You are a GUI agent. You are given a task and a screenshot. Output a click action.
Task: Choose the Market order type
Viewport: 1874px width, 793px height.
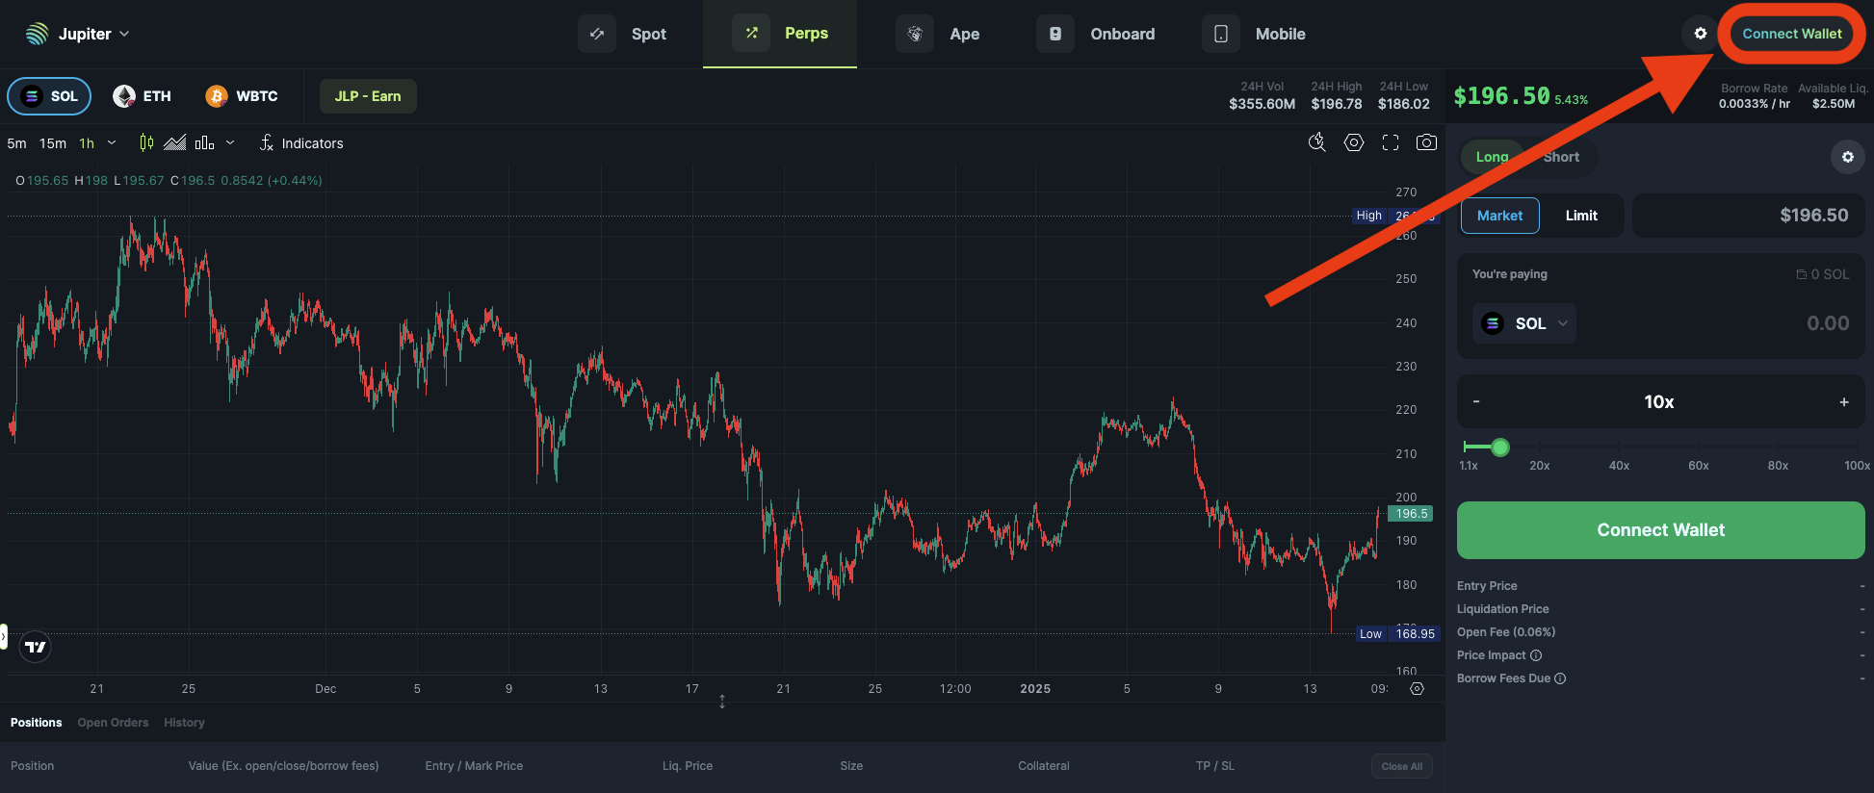tap(1499, 216)
